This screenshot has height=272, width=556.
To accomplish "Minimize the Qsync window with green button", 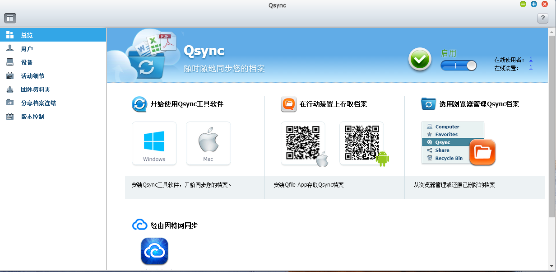I will [x=523, y=4].
